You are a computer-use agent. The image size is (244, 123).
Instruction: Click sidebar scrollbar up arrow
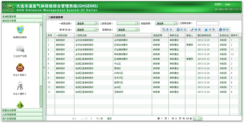tap(41, 25)
